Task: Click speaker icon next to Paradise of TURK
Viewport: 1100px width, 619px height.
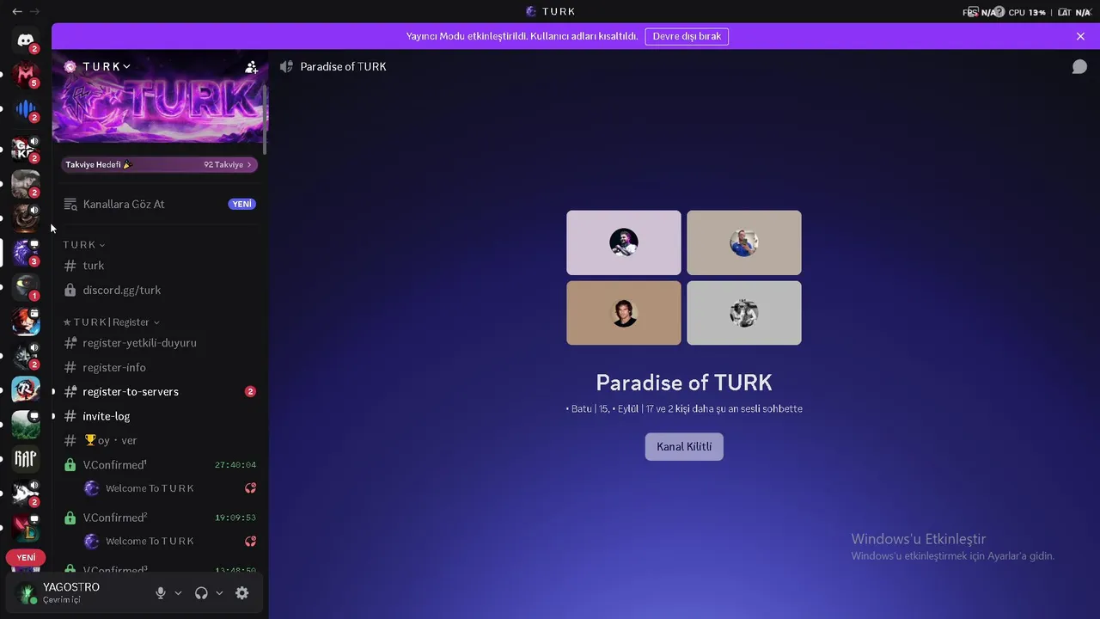Action: tap(286, 67)
